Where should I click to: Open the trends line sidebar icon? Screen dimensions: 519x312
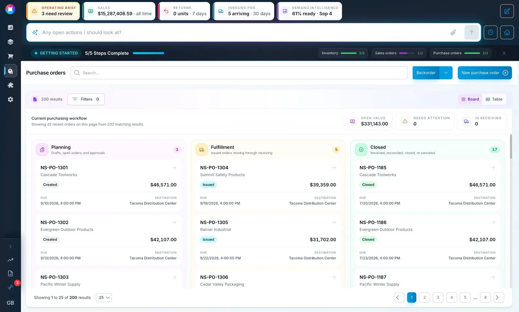tap(10, 260)
